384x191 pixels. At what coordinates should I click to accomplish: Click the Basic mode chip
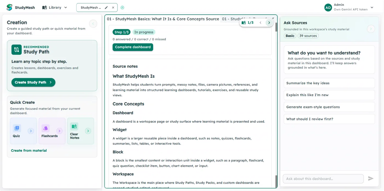pos(290,36)
